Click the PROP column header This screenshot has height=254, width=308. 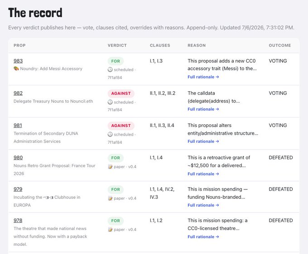(x=19, y=46)
